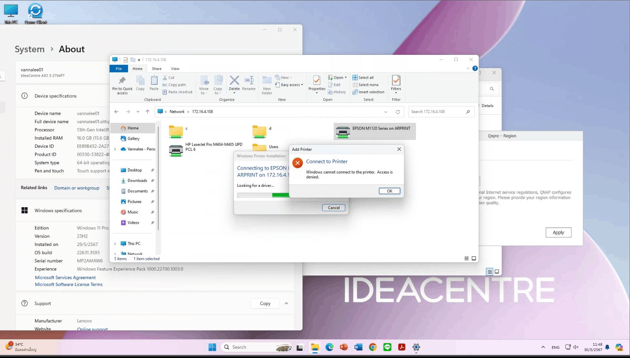The height and width of the screenshot is (358, 630).
Task: Select HP LaserJet Pro M404-M405 printer
Action: point(206,149)
